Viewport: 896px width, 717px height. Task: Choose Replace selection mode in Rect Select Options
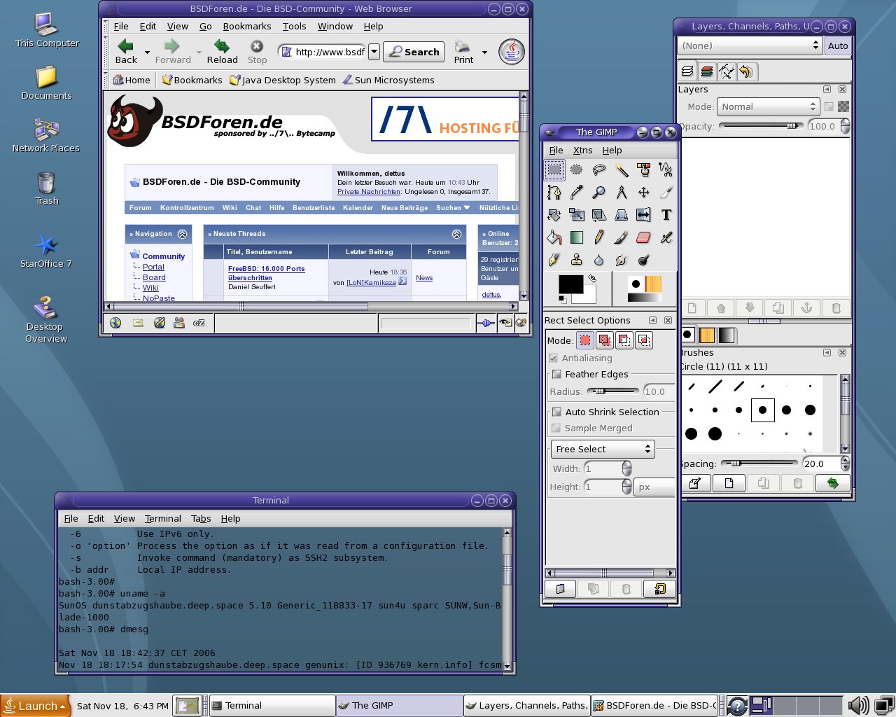pyautogui.click(x=585, y=340)
